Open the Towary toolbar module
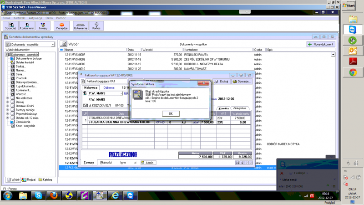The image size is (364, 205). point(43,26)
